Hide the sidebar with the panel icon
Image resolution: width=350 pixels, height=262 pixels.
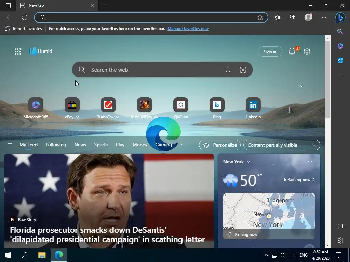coord(340,226)
